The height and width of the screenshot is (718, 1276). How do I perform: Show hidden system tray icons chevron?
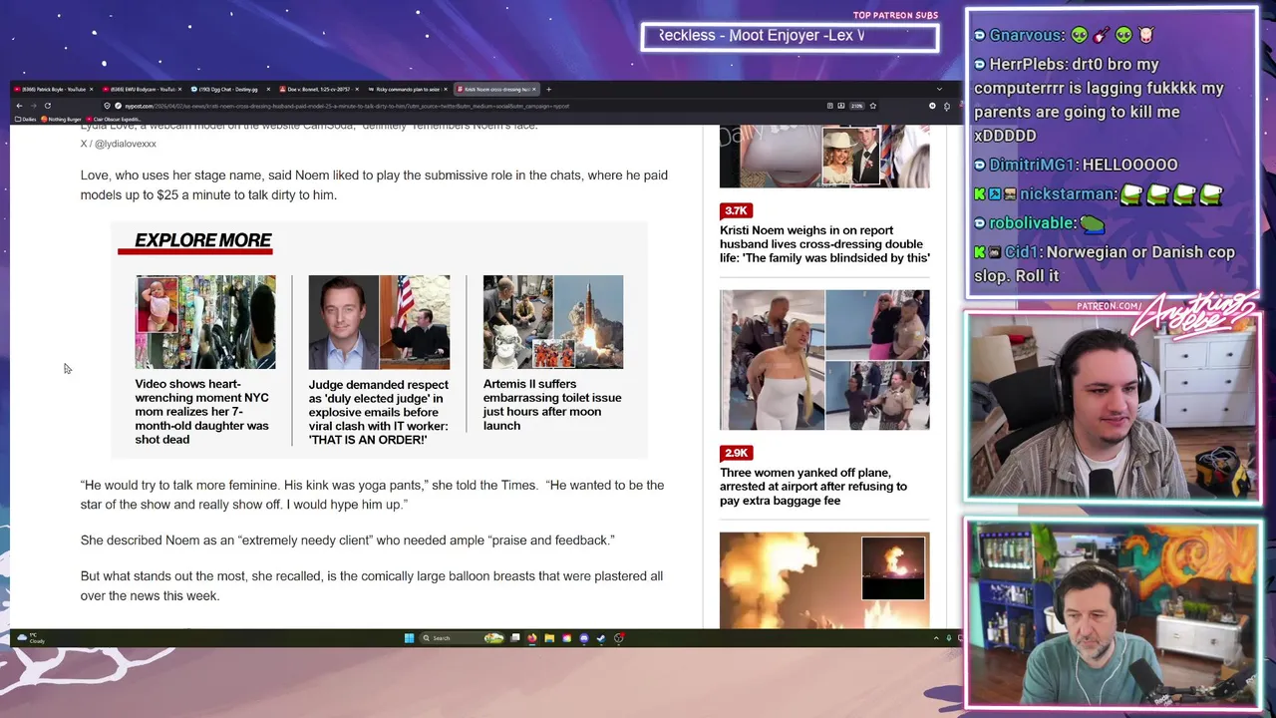pyautogui.click(x=936, y=638)
